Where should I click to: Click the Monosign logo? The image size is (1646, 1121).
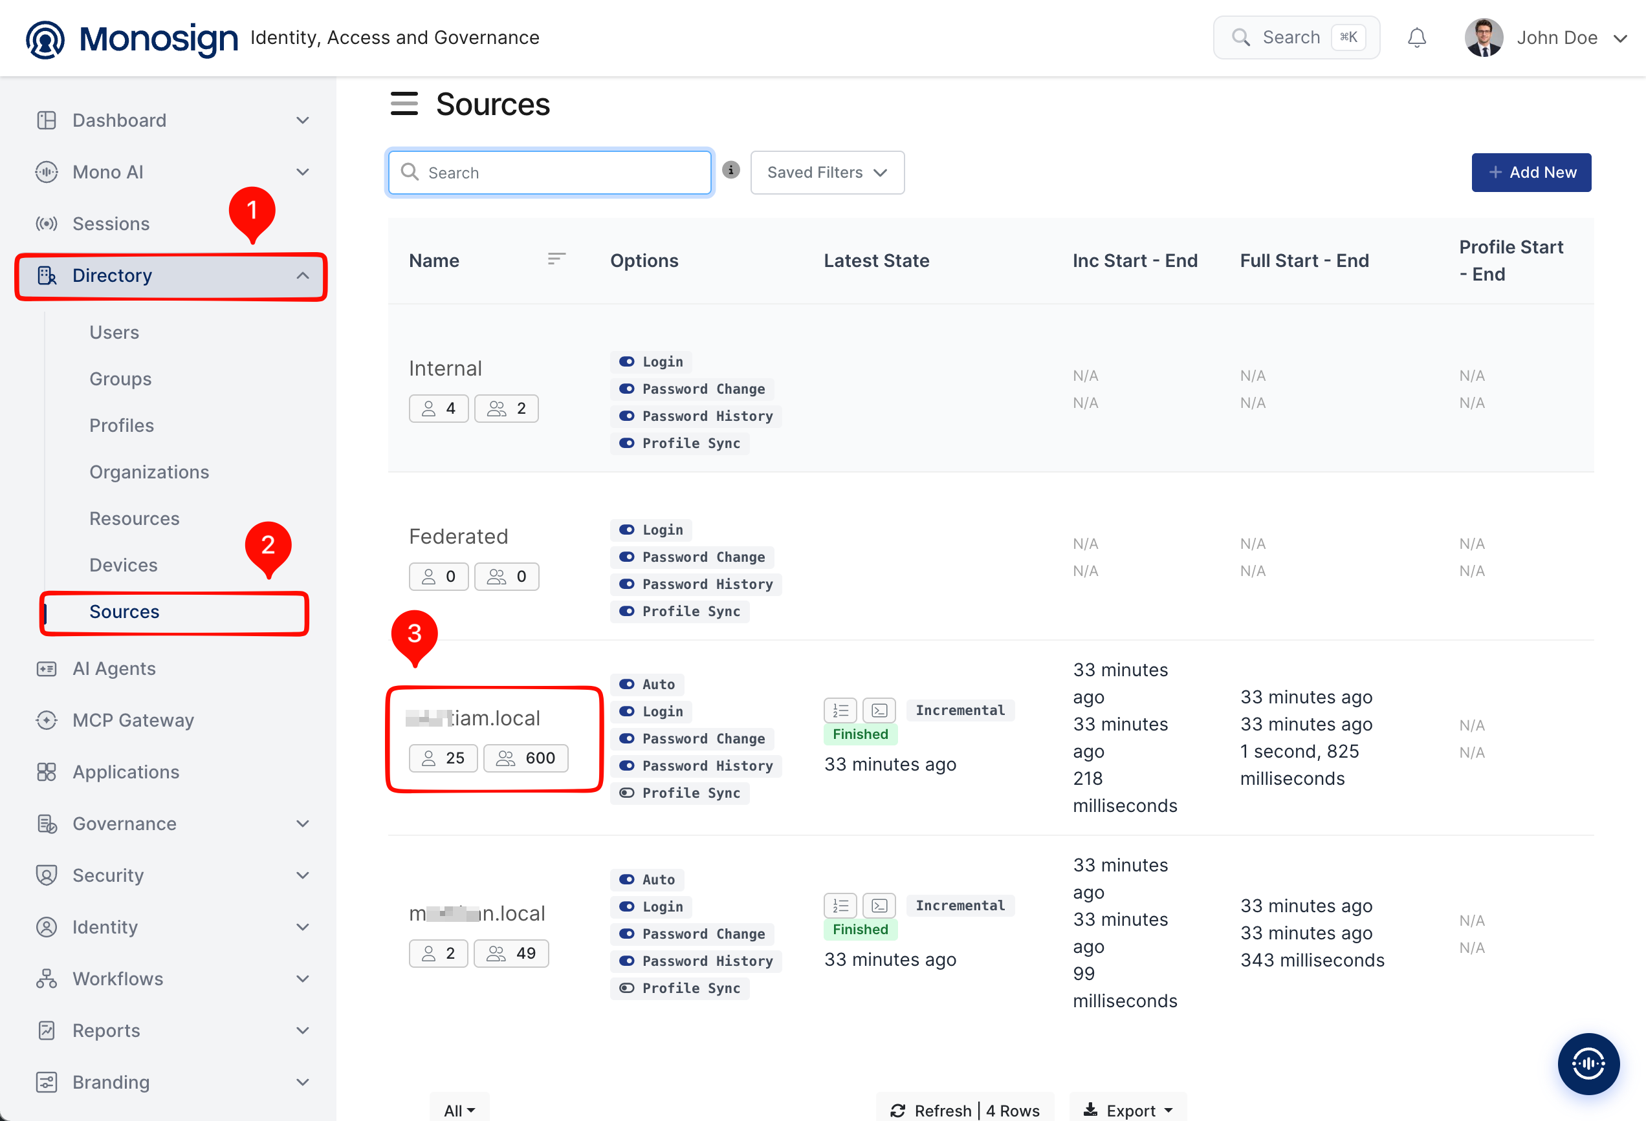[132, 38]
